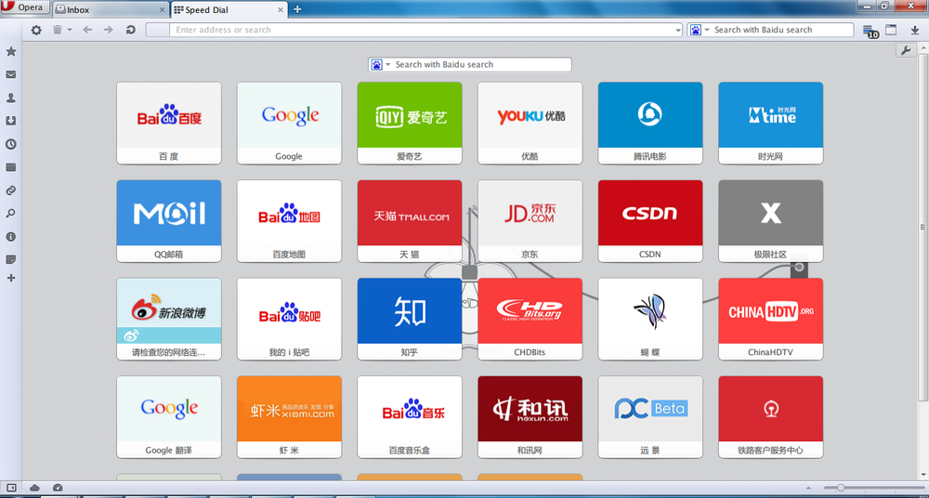929x498 pixels.
Task: Open the QQ邮箱 speed dial tile
Action: [169, 221]
